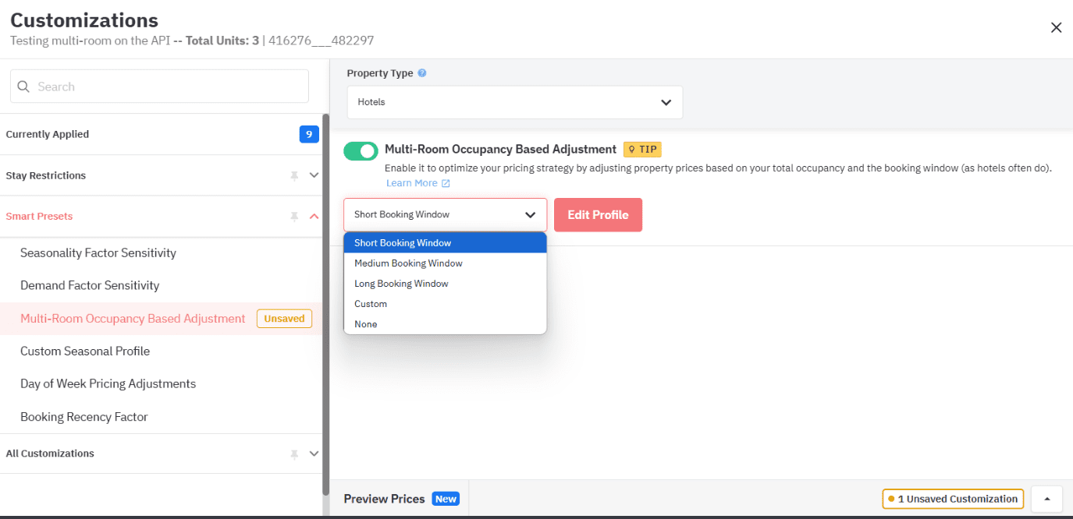Click the pin icon next to Smart Presets
This screenshot has width=1073, height=519.
click(294, 216)
